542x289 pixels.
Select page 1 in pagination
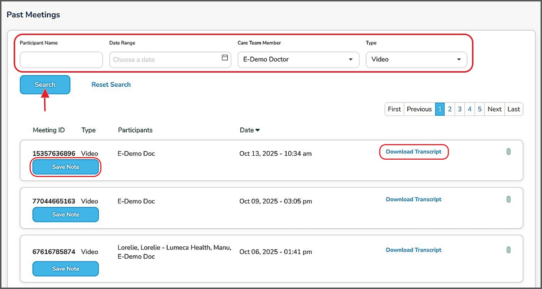(440, 109)
